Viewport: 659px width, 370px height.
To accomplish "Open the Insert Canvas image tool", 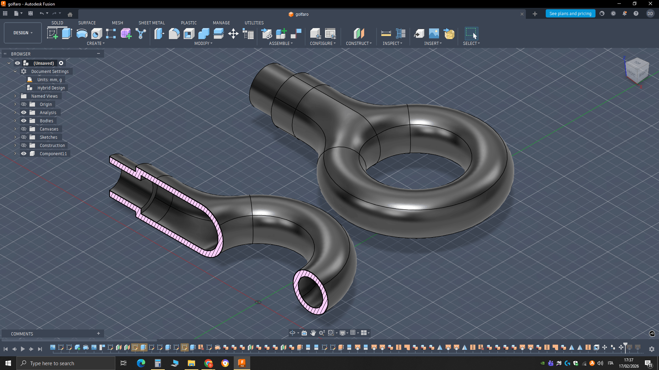I will [x=434, y=34].
